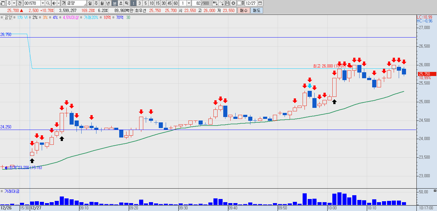Toggle the D date checkbox
The image size is (437, 211).
(x=239, y=3)
